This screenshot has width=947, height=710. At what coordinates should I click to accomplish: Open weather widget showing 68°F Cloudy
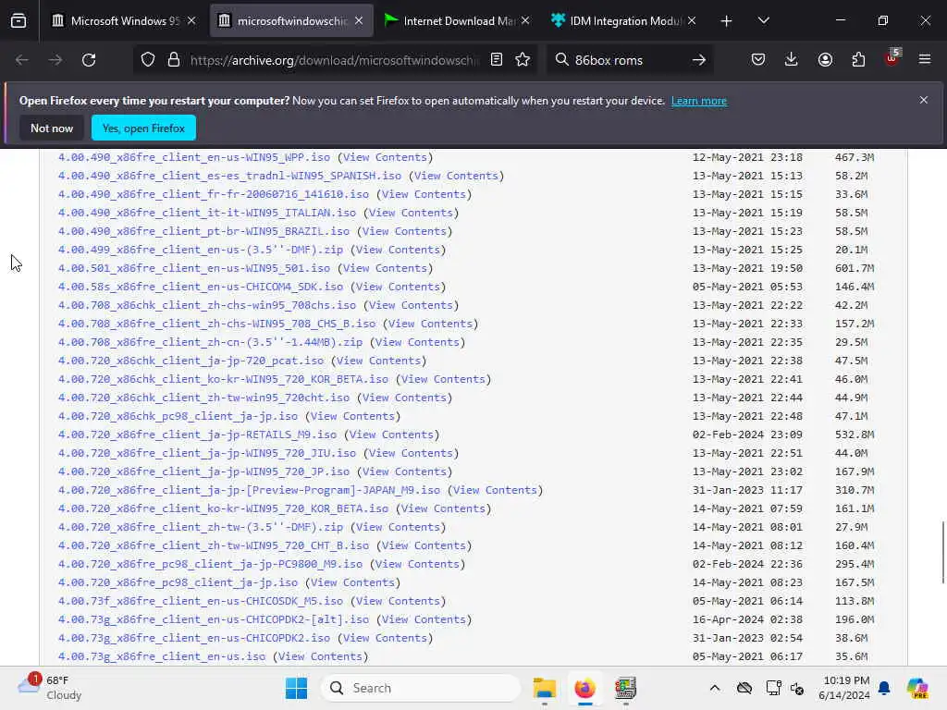pyautogui.click(x=50, y=687)
